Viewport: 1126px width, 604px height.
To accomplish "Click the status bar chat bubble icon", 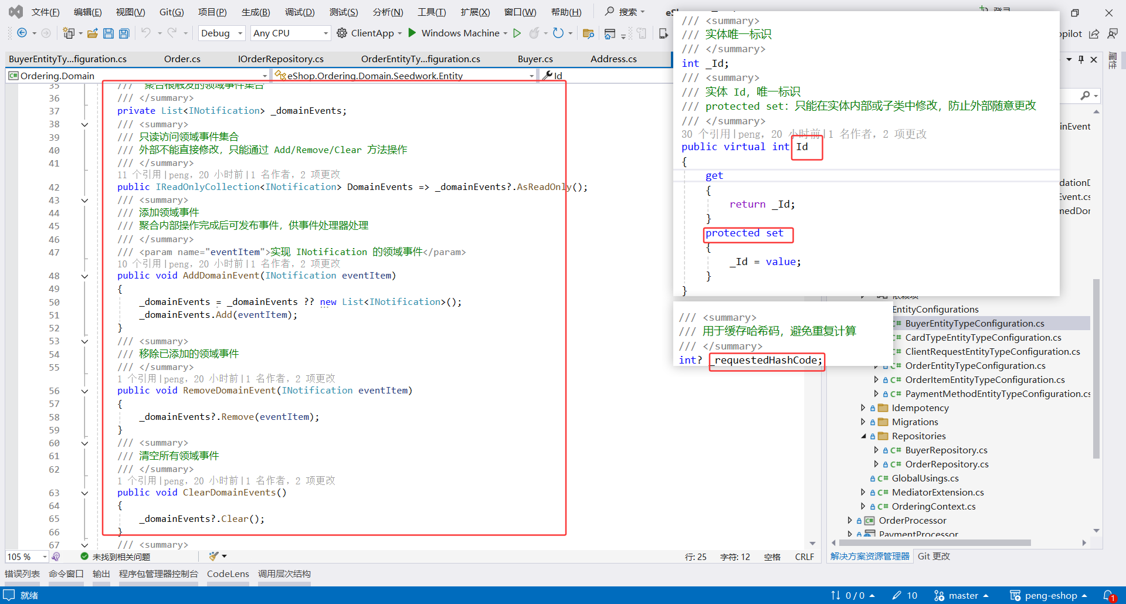I will point(9,595).
